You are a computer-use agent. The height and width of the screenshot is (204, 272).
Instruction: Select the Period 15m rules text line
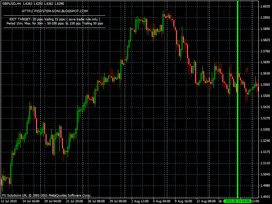pos(55,23)
